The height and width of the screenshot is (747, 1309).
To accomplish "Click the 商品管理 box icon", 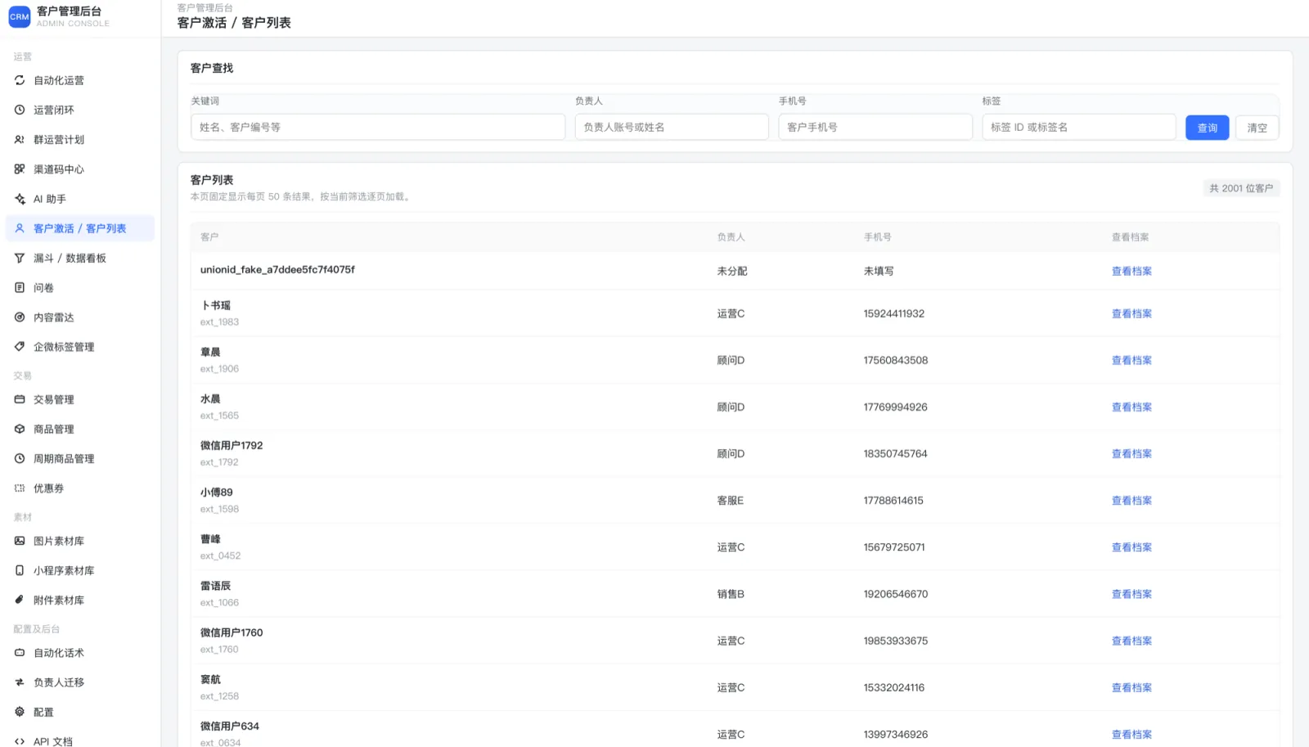I will coord(20,429).
